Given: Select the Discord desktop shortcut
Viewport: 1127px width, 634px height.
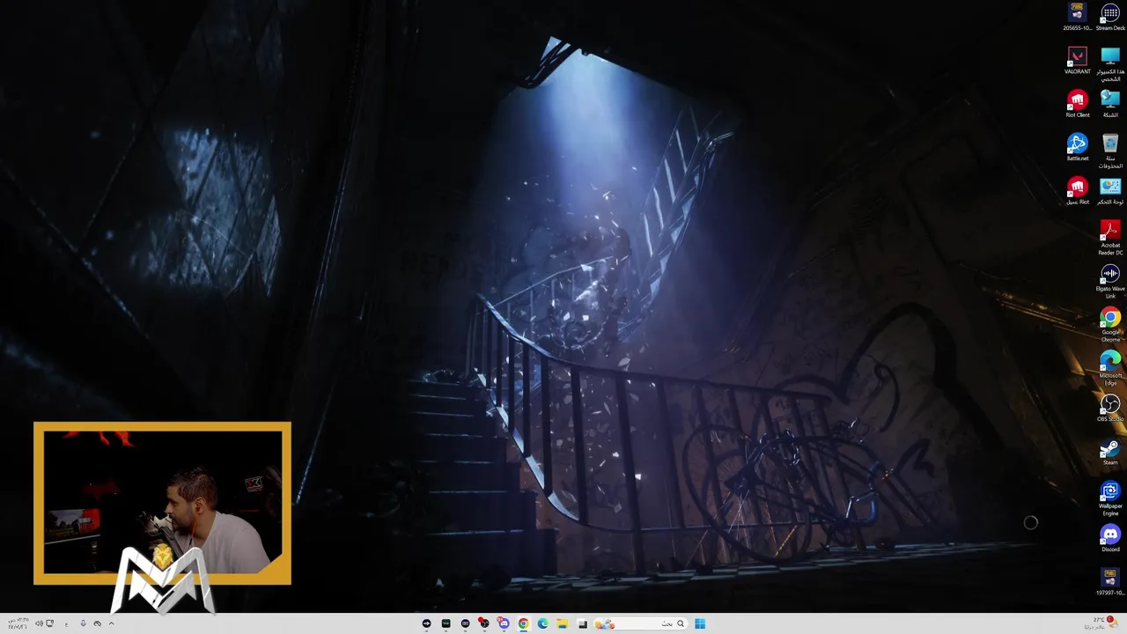Looking at the screenshot, I should 1110,537.
